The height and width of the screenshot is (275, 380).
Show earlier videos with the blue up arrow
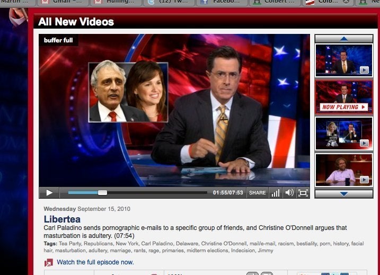pyautogui.click(x=344, y=39)
